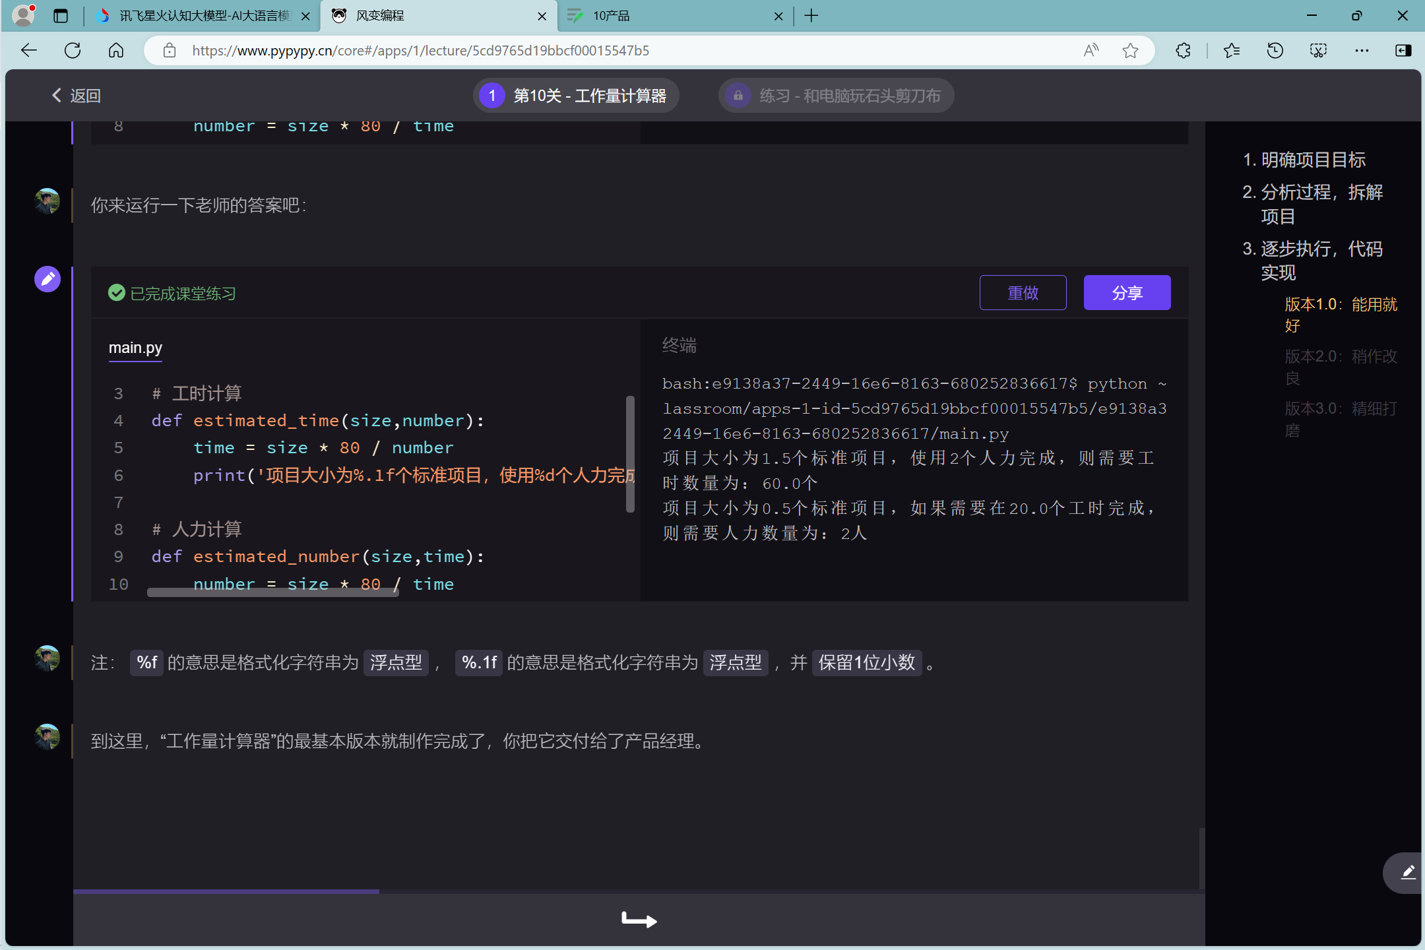Click the 已完成课堂练习 status text
The width and height of the screenshot is (1425, 950).
pyautogui.click(x=183, y=294)
